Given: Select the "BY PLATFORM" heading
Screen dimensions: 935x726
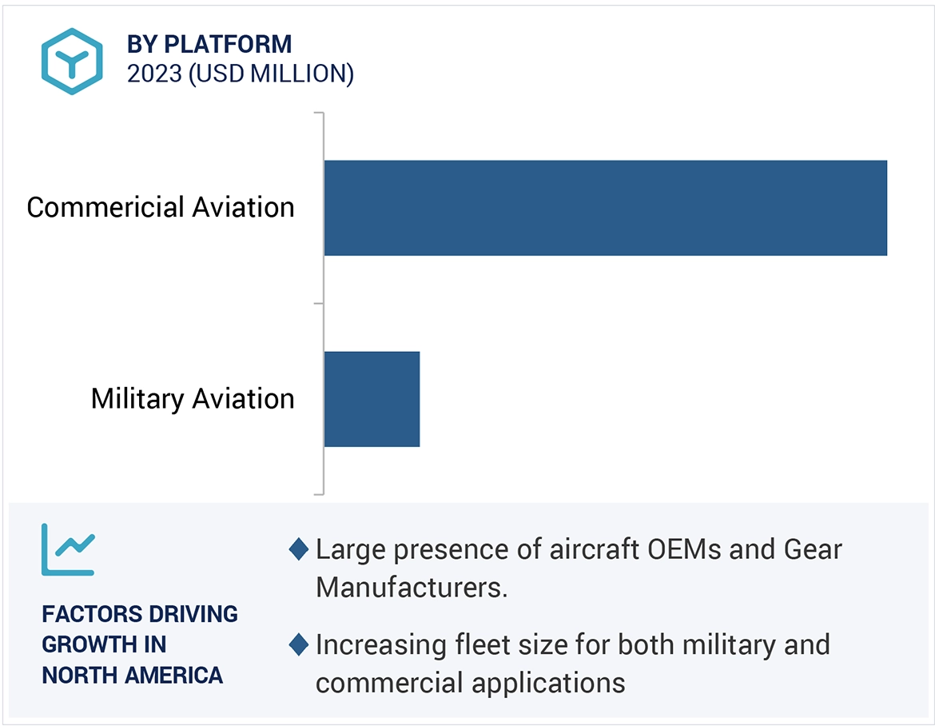Looking at the screenshot, I should pyautogui.click(x=209, y=44).
